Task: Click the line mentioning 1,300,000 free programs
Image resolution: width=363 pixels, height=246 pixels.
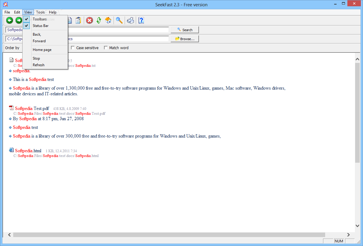Action: click(147, 91)
